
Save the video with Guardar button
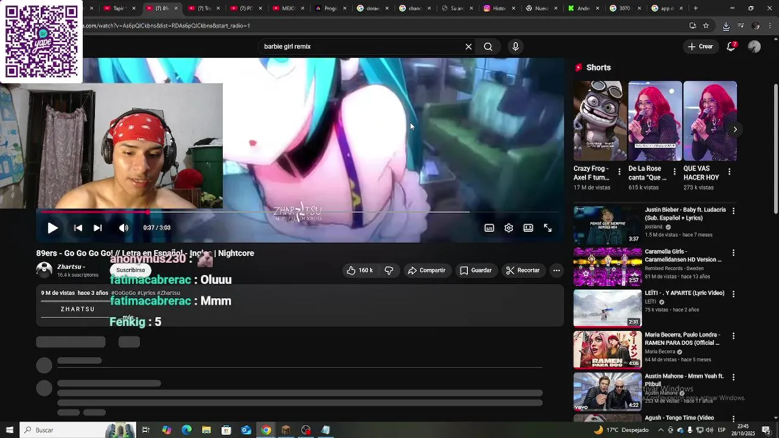pyautogui.click(x=475, y=270)
